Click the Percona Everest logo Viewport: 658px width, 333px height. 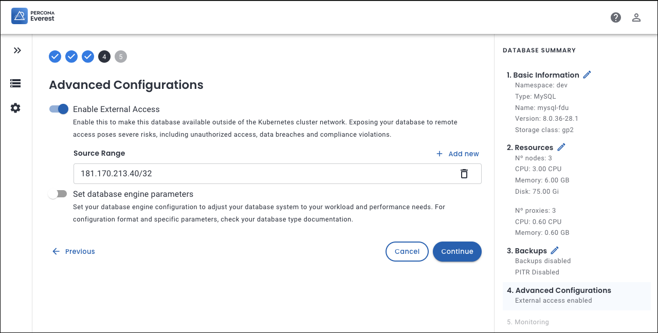point(33,16)
